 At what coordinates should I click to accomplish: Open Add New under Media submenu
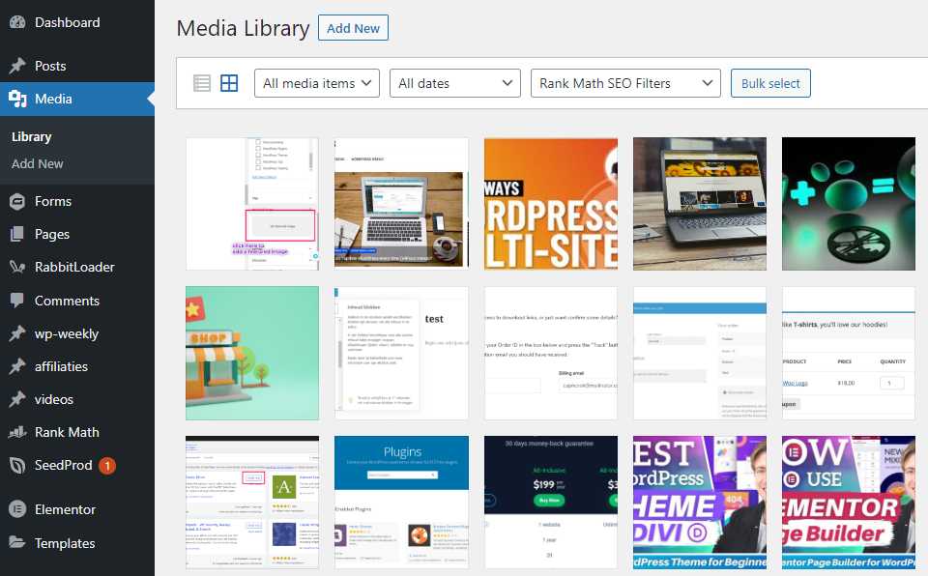[x=38, y=164]
